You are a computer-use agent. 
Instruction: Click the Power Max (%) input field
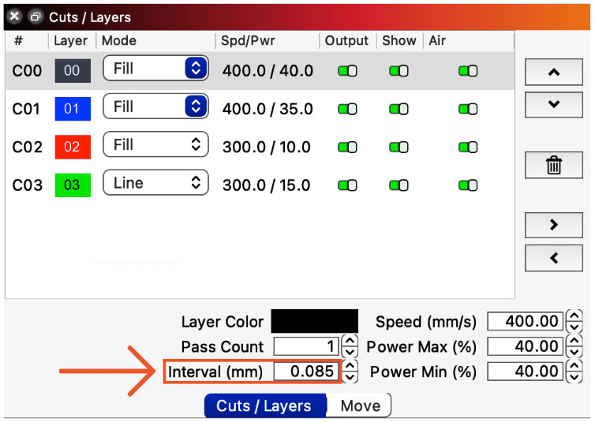526,346
